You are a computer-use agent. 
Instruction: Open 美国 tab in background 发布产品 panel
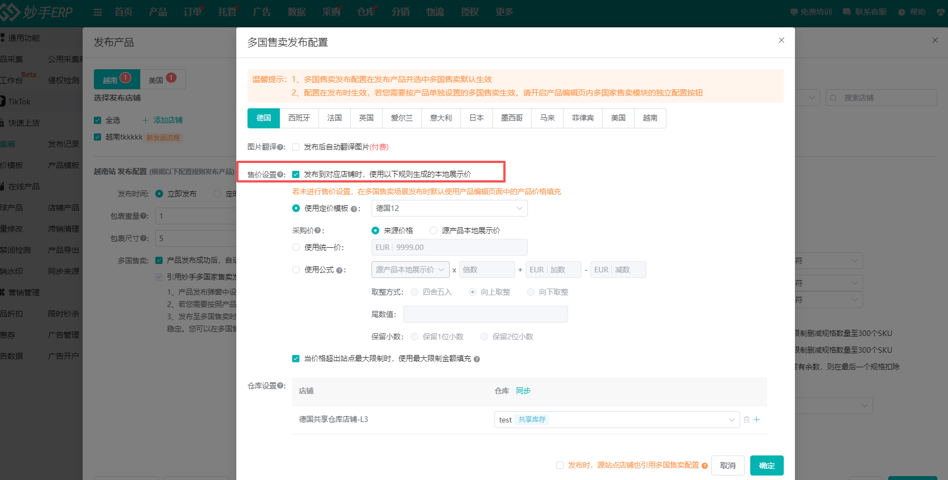pyautogui.click(x=163, y=80)
